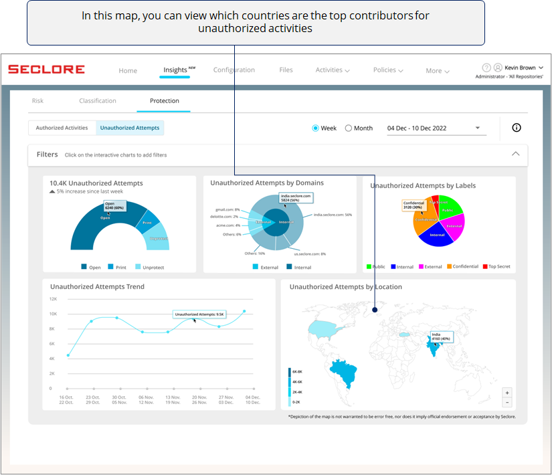This screenshot has height=475, width=552.
Task: Open the Files menu item
Action: pos(286,70)
